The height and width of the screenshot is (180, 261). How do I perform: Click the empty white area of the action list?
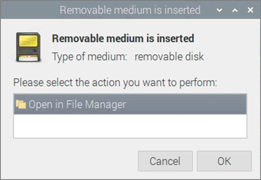coord(130,126)
